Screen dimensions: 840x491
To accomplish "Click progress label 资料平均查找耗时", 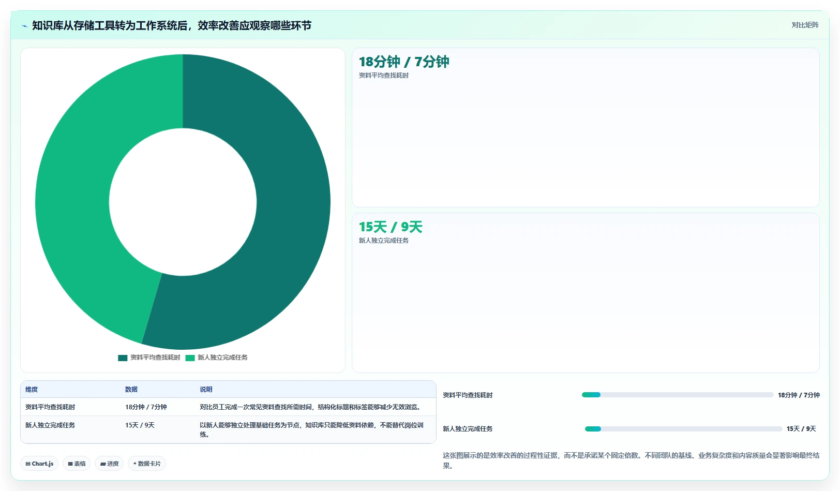I will 468,395.
